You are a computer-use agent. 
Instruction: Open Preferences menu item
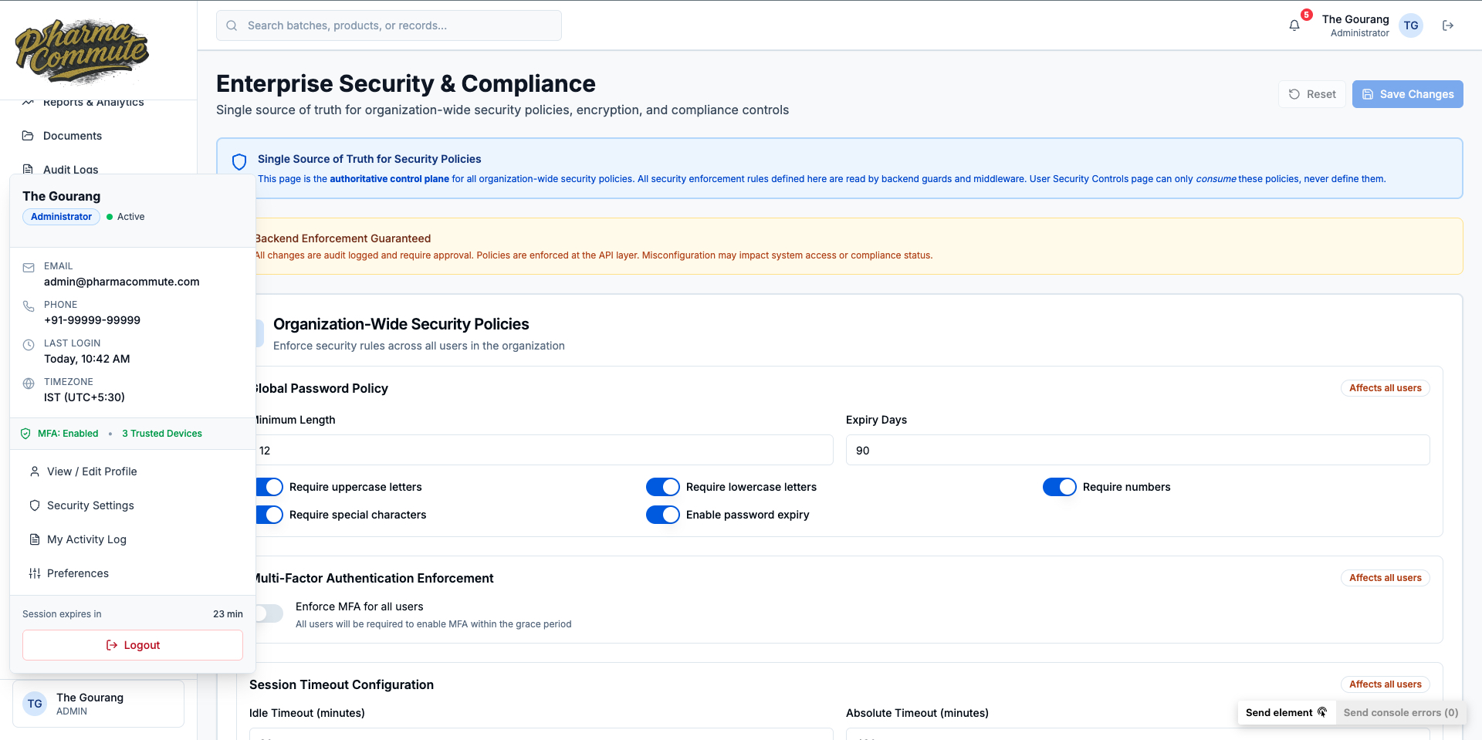pyautogui.click(x=133, y=573)
